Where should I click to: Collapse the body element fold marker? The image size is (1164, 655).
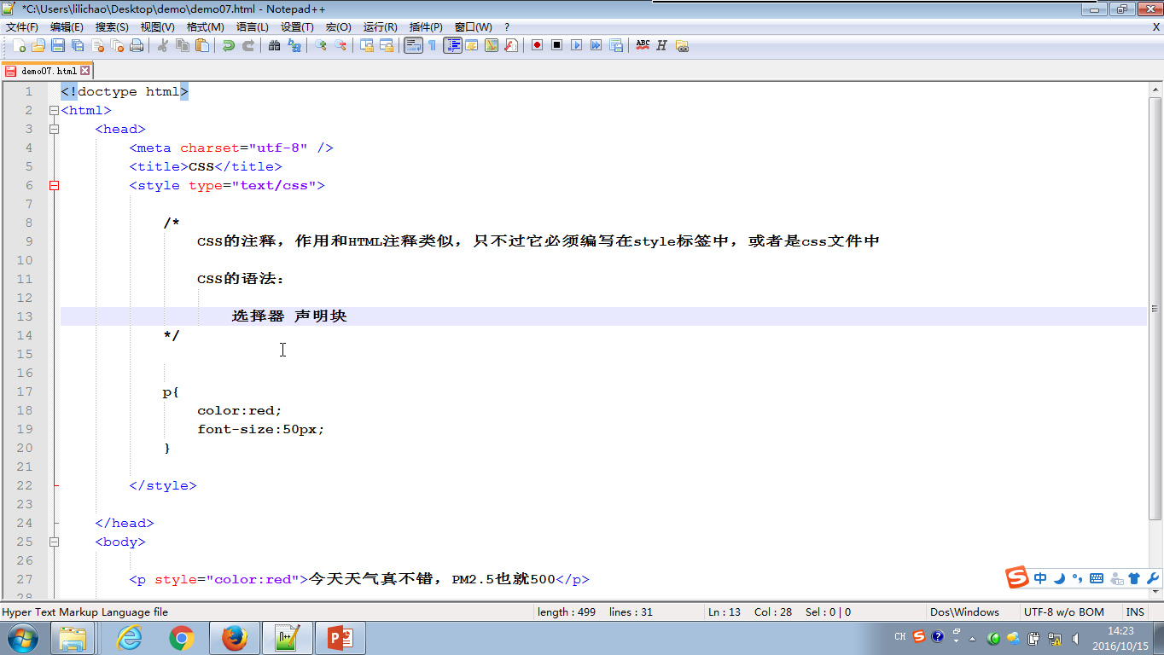[54, 542]
